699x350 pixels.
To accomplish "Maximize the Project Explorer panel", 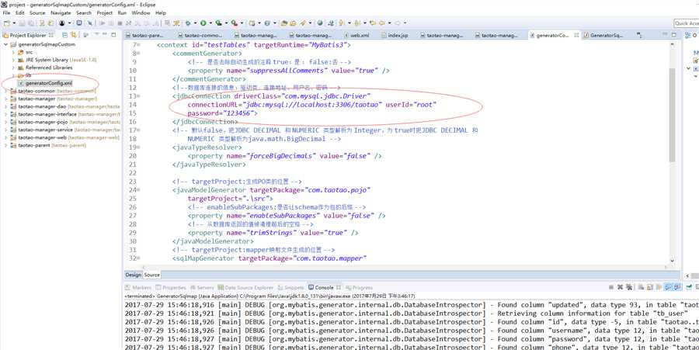I will click(113, 34).
